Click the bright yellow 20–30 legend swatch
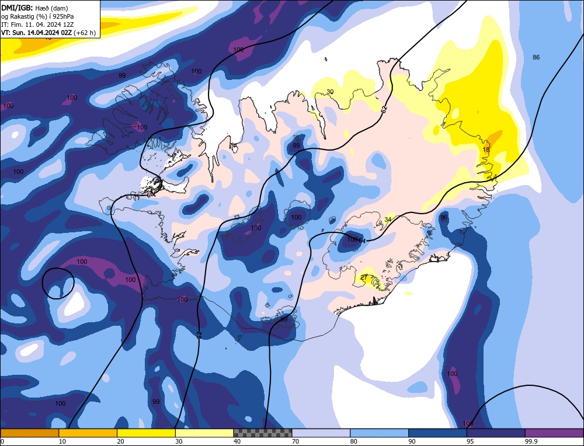 tap(146, 433)
